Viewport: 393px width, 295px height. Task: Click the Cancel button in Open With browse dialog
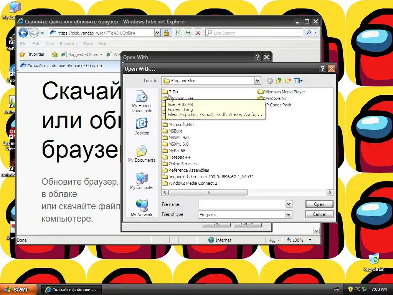click(319, 214)
